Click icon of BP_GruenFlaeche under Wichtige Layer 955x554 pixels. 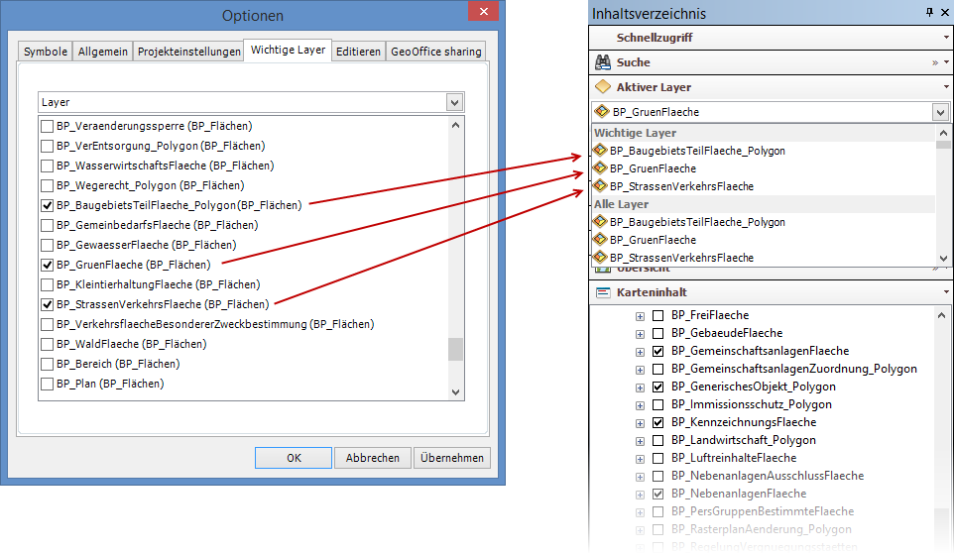tap(601, 168)
